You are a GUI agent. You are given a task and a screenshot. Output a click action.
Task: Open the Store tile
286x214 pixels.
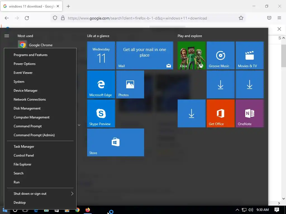click(116, 142)
